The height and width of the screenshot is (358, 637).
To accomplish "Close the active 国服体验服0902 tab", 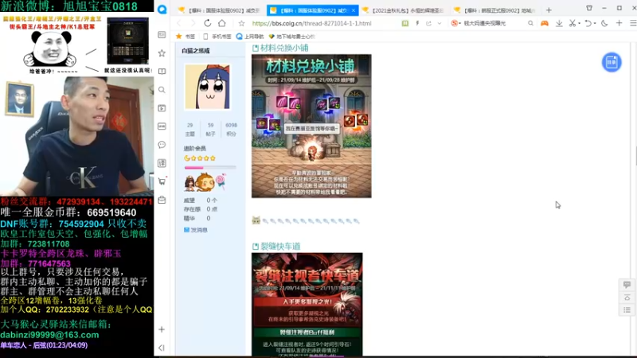I will 354,10.
